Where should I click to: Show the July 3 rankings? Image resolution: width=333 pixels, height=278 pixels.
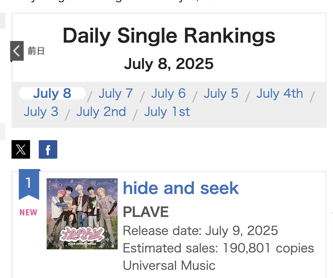pos(41,112)
